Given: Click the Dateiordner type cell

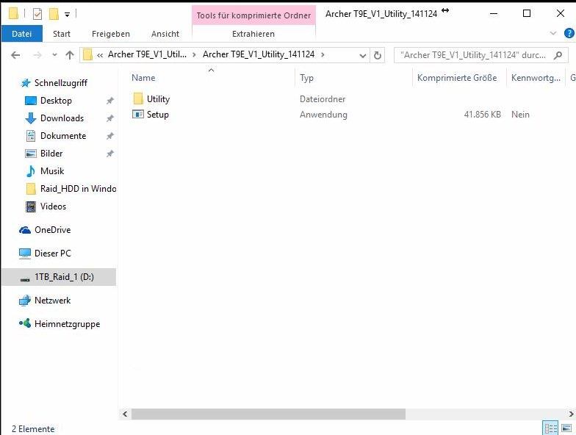Looking at the screenshot, I should (323, 99).
